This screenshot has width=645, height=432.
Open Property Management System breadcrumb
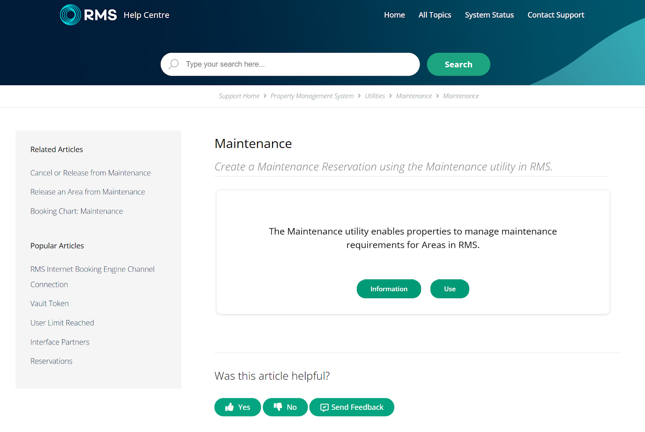(312, 96)
